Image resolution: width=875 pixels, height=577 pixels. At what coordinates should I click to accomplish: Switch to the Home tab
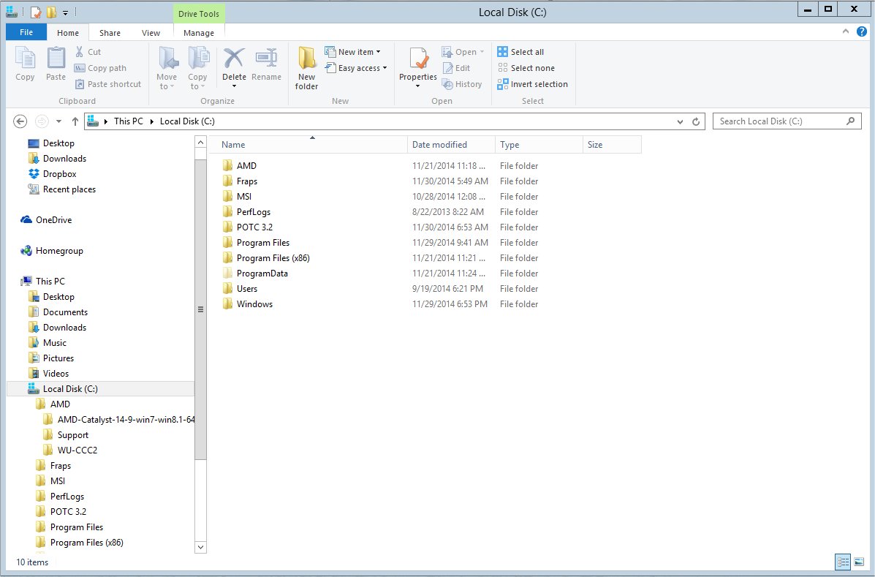click(x=68, y=33)
